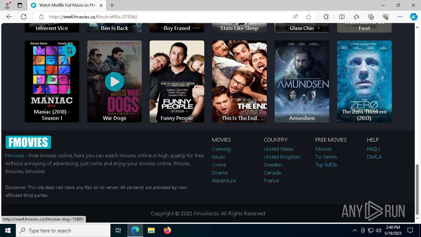Select United States country link

tap(279, 149)
